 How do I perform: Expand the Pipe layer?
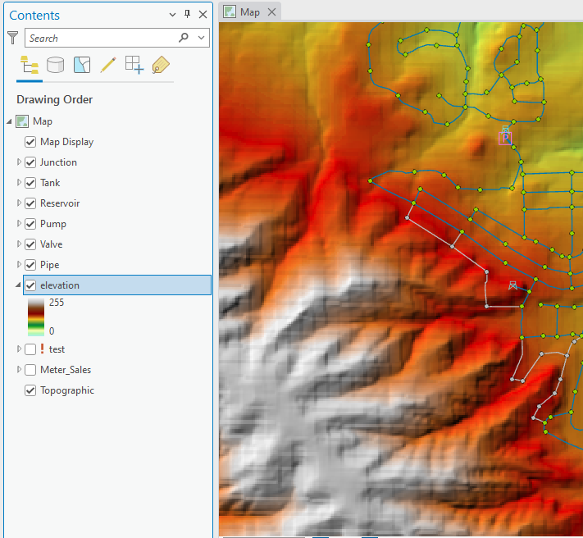(19, 264)
